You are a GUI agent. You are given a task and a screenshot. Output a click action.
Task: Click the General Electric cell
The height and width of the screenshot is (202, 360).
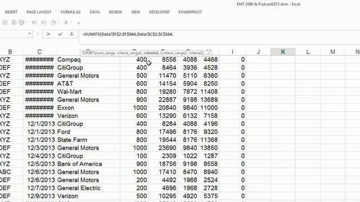88,188
